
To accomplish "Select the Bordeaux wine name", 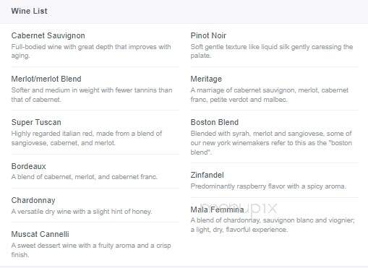I will click(x=28, y=166).
